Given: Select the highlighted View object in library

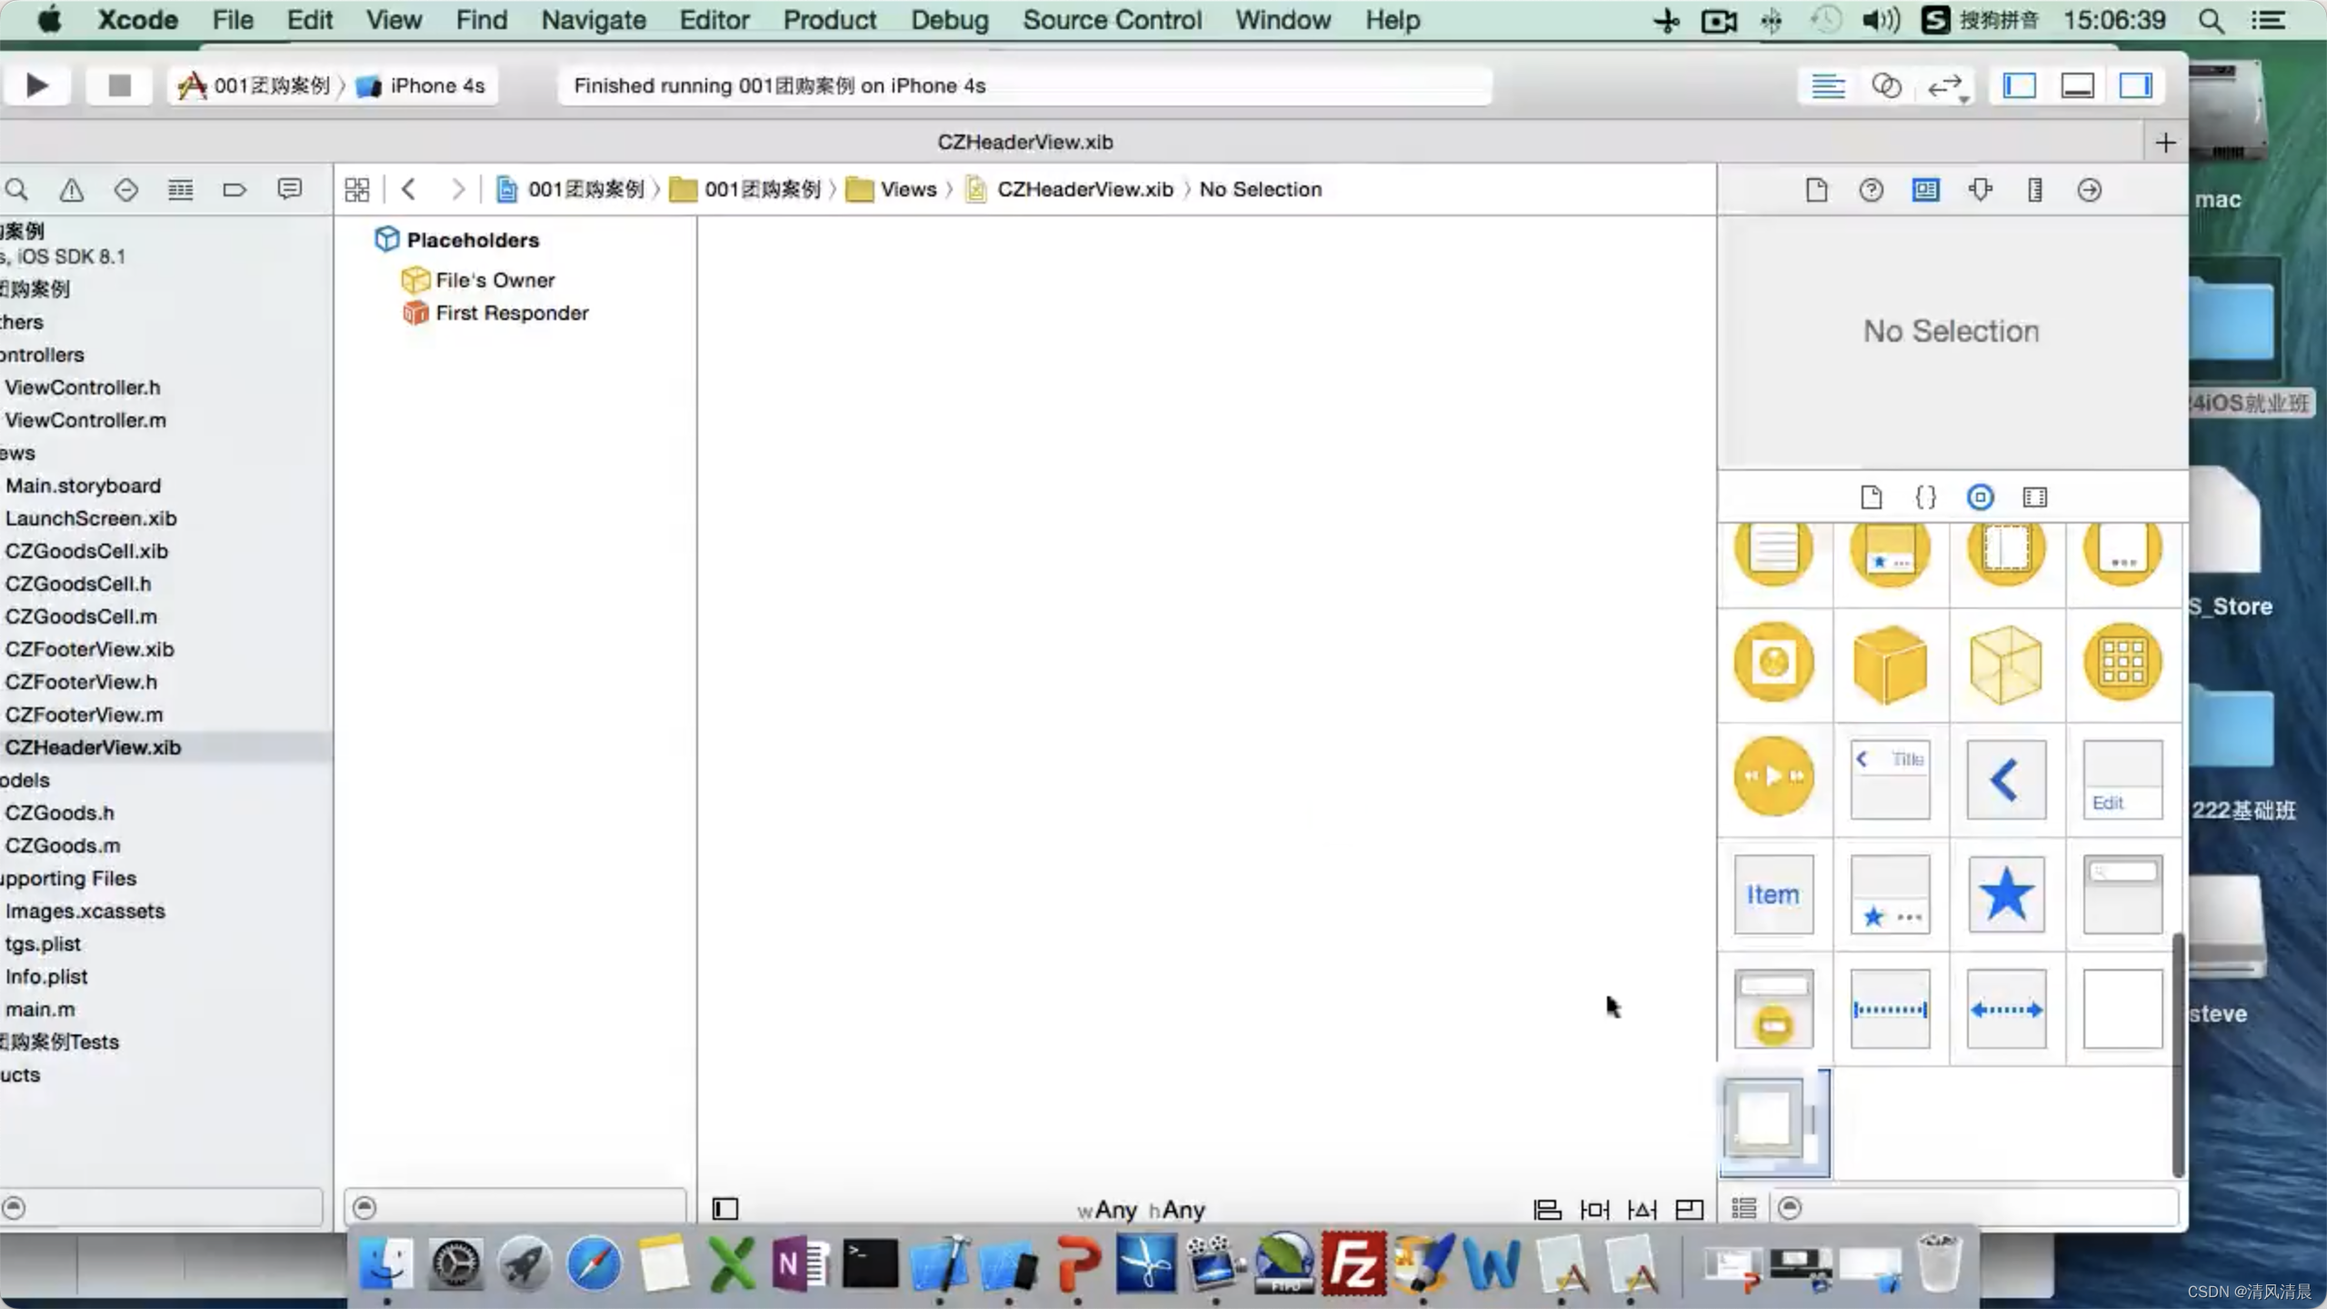Looking at the screenshot, I should (x=1773, y=1124).
